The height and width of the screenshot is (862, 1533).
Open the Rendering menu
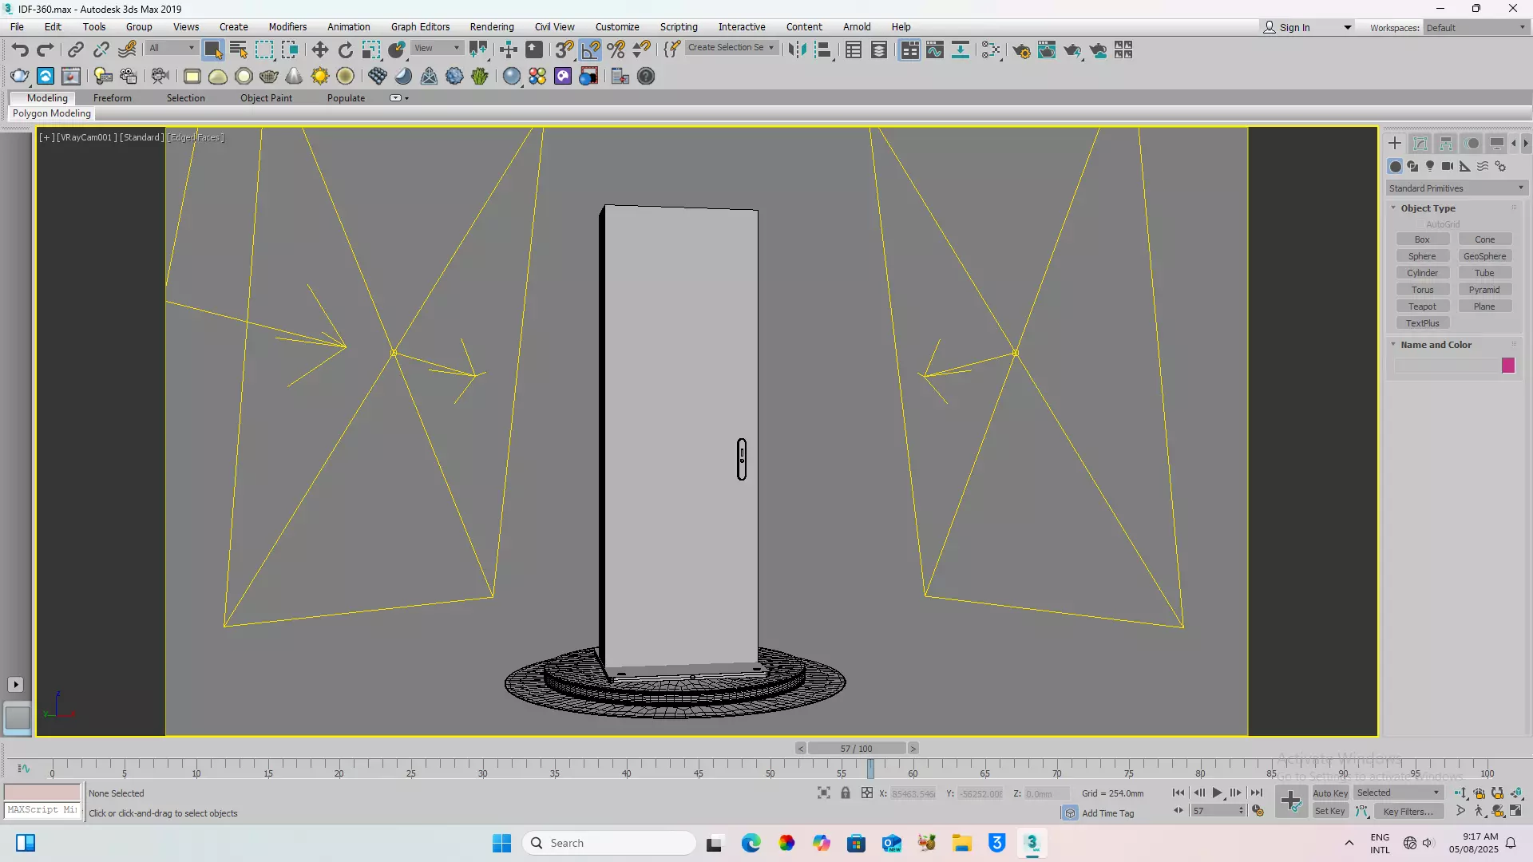(491, 26)
